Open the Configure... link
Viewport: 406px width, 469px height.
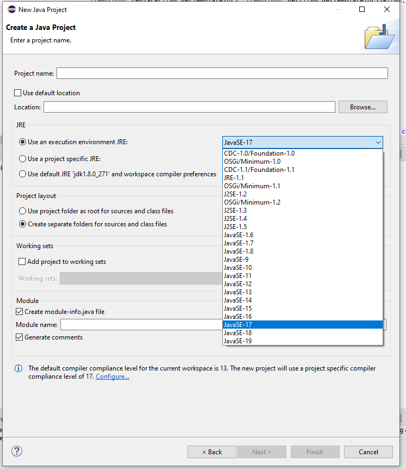point(113,377)
